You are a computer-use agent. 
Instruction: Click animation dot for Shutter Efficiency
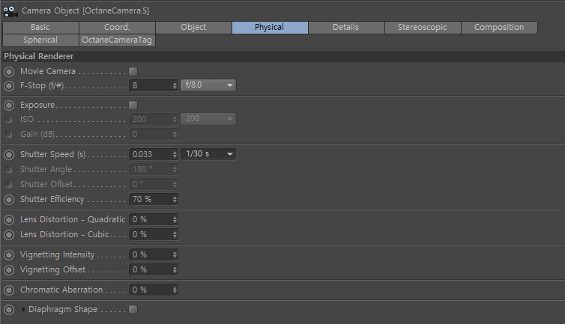coord(9,200)
